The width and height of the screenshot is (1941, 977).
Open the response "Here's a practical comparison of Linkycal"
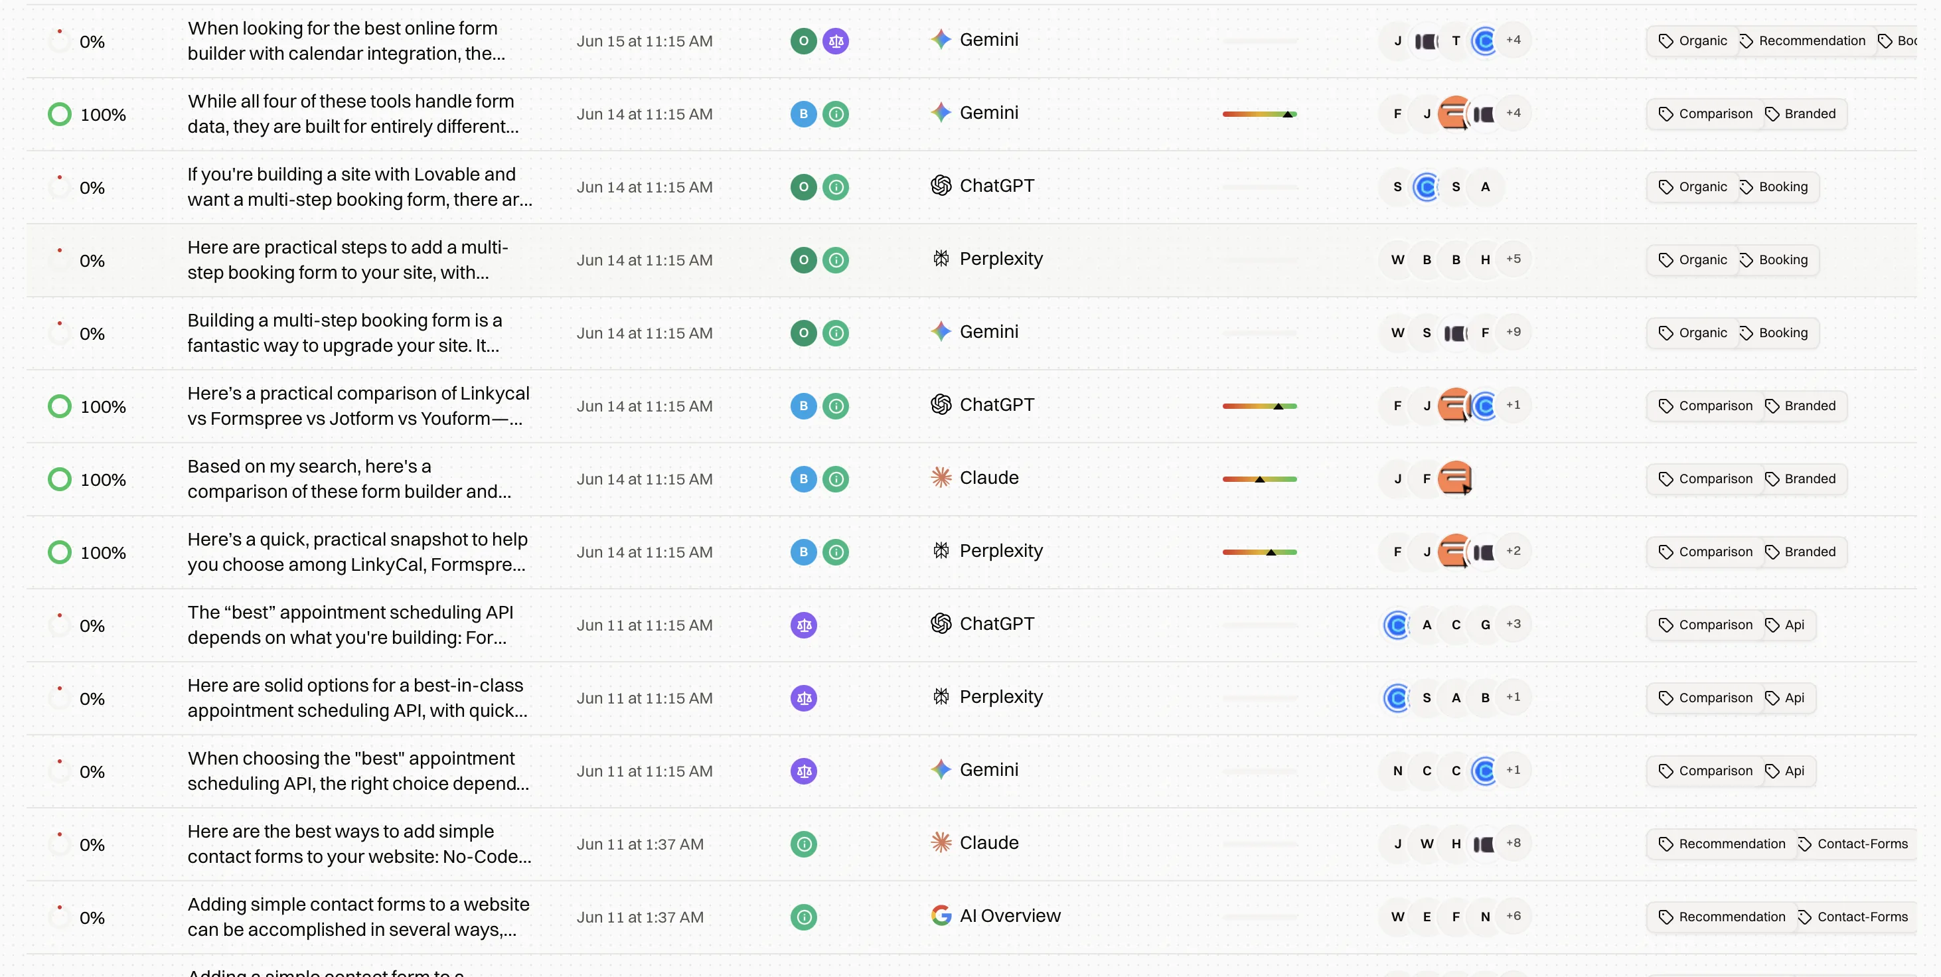point(358,406)
